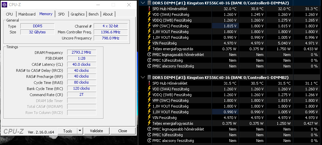Click clock icon of PMIC legmagasabb hőmérséklet in DIMM #3
The height and width of the screenshot is (145, 322).
[x=149, y=129]
